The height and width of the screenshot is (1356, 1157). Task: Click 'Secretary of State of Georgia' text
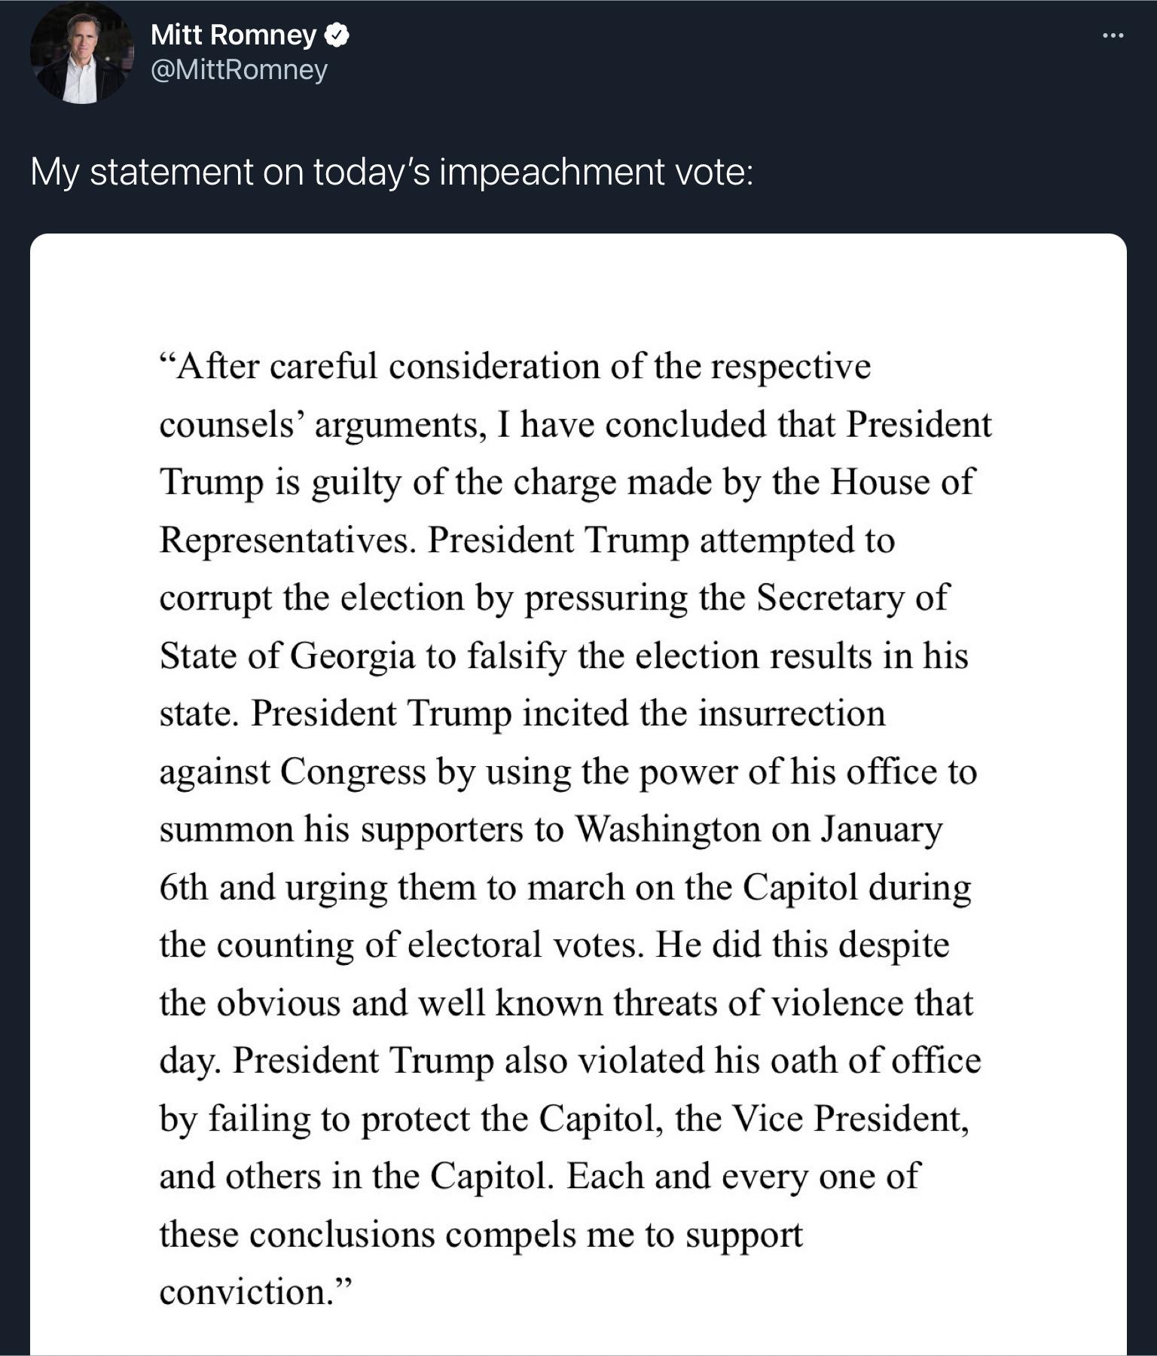[851, 598]
